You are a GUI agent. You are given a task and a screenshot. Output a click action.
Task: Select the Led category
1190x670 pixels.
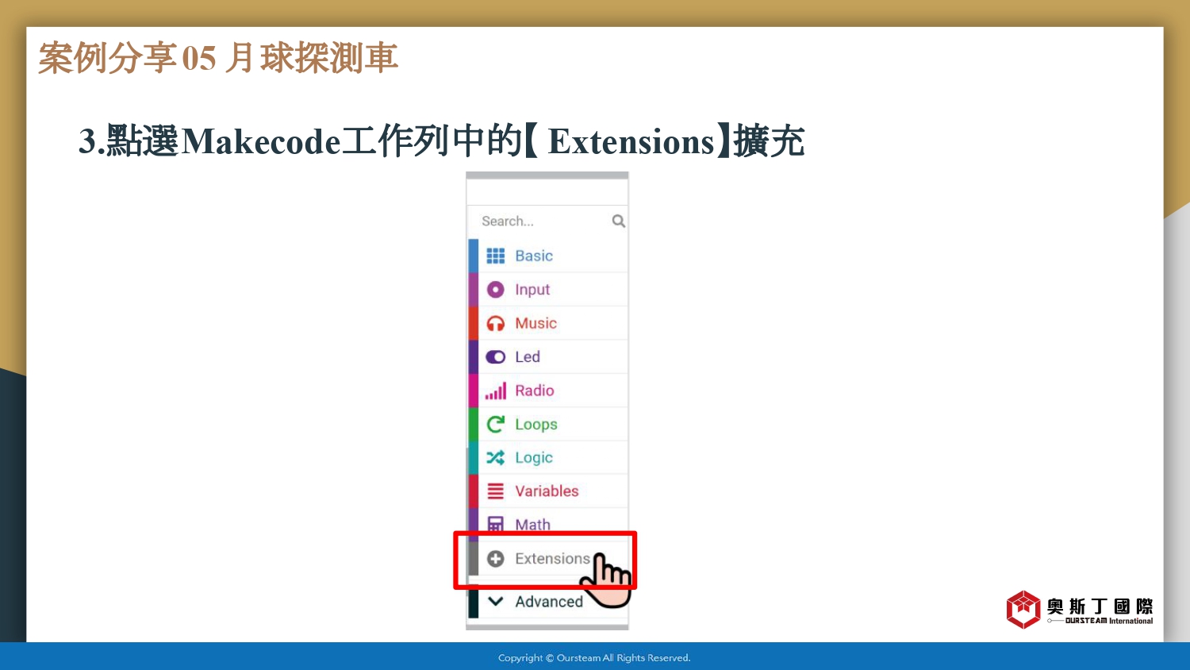click(x=548, y=357)
